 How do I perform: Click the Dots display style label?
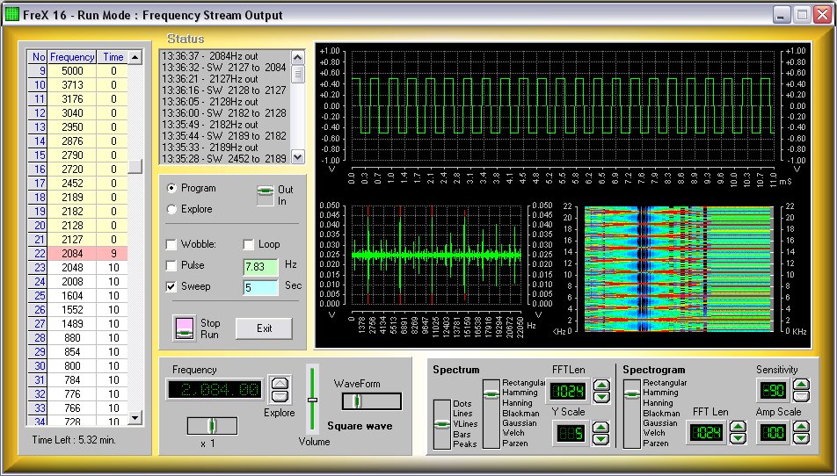[x=462, y=404]
